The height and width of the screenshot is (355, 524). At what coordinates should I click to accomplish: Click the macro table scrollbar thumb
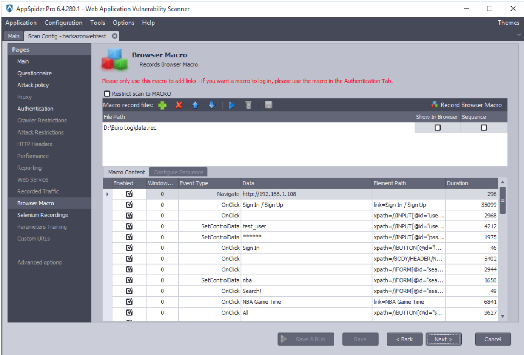(x=502, y=200)
